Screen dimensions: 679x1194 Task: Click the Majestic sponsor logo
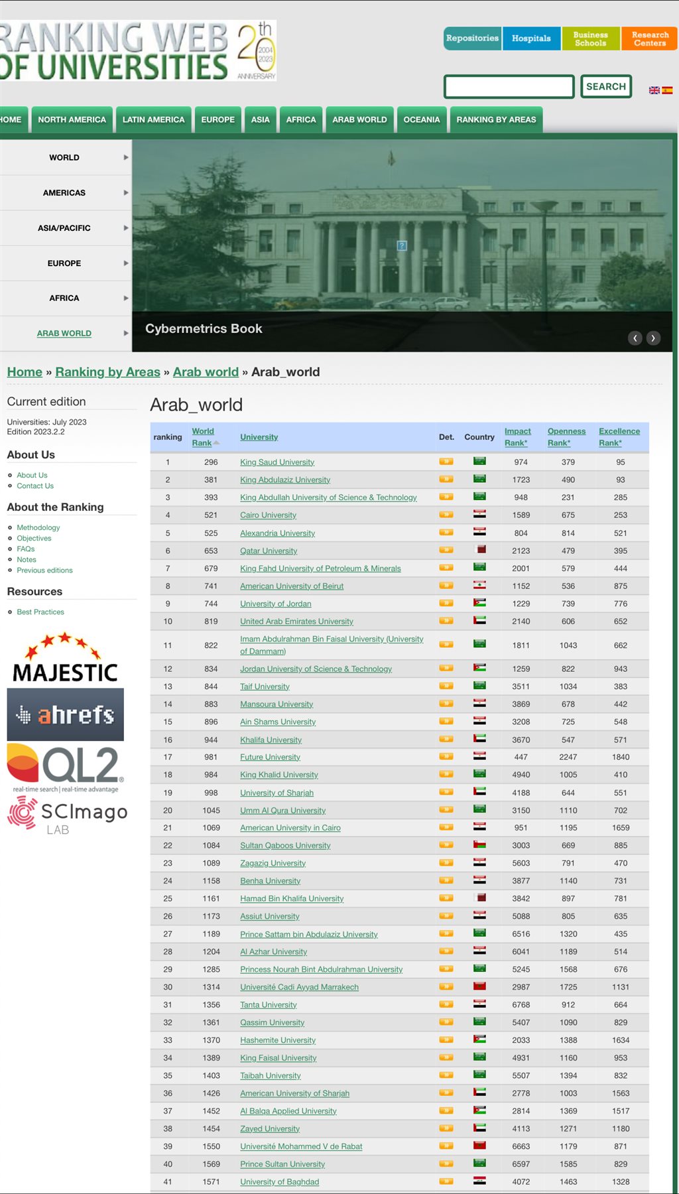pyautogui.click(x=65, y=658)
